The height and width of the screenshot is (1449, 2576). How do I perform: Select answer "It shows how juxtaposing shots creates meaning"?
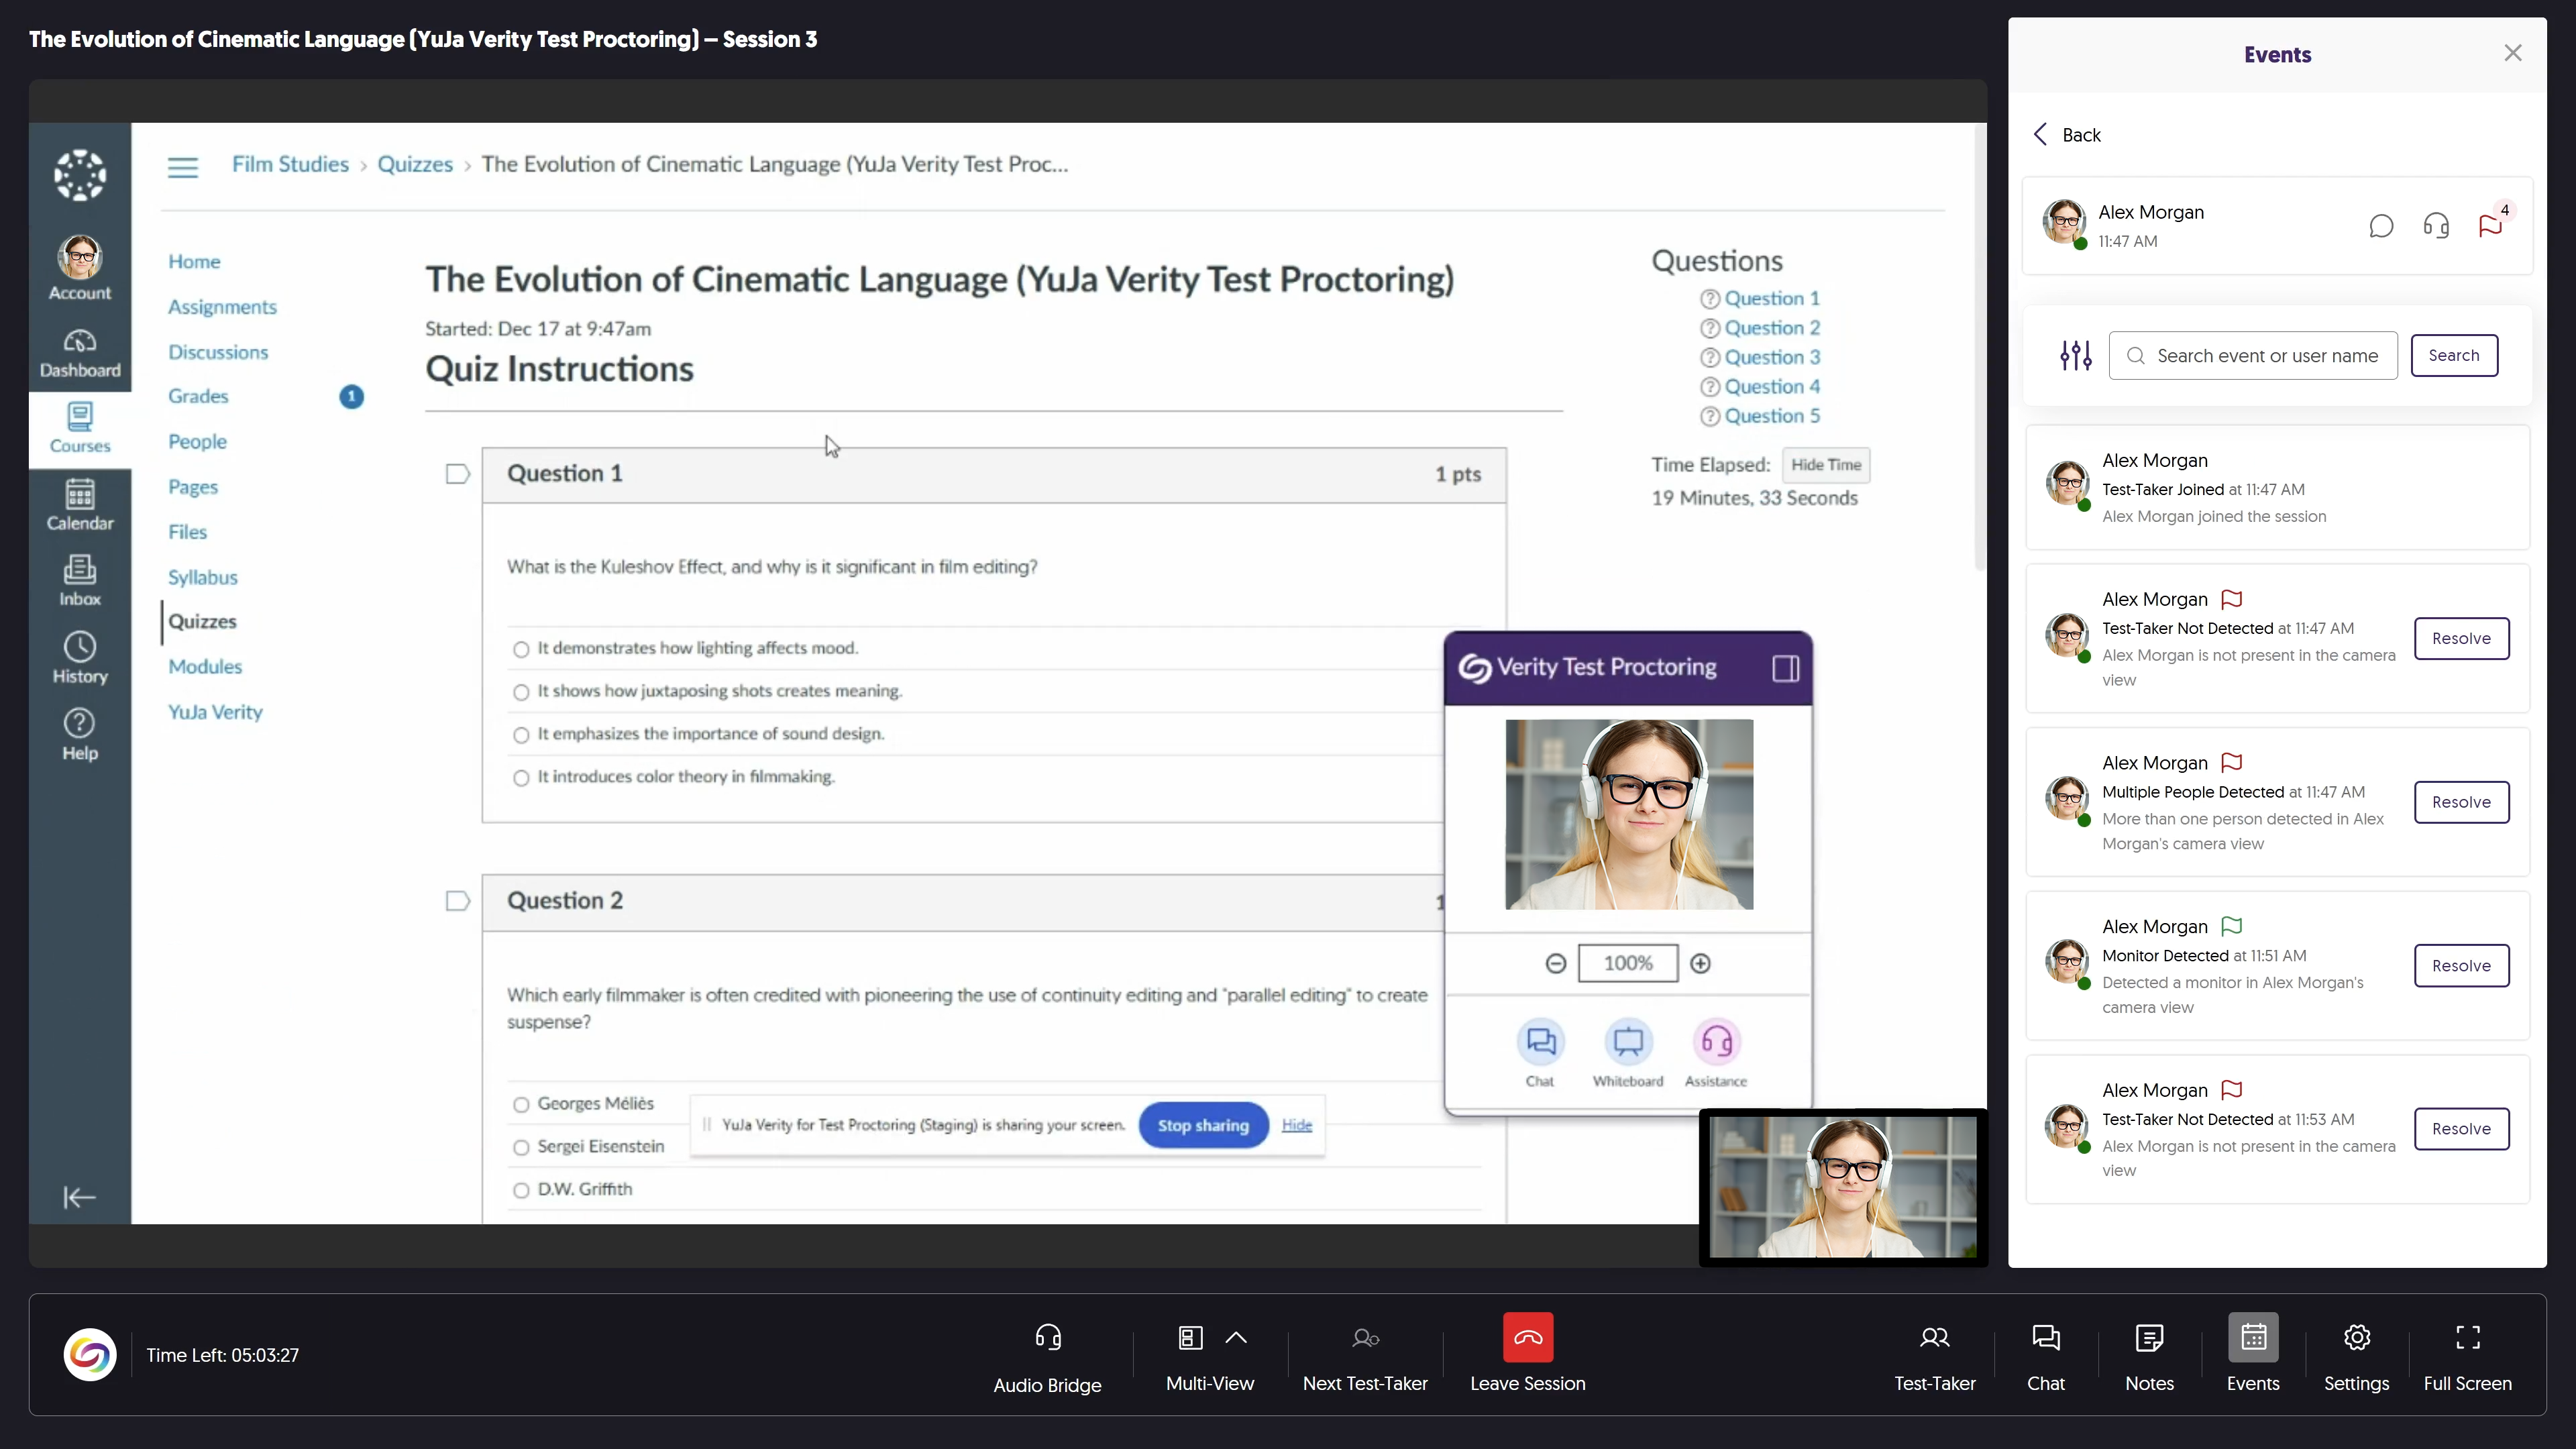point(521,692)
